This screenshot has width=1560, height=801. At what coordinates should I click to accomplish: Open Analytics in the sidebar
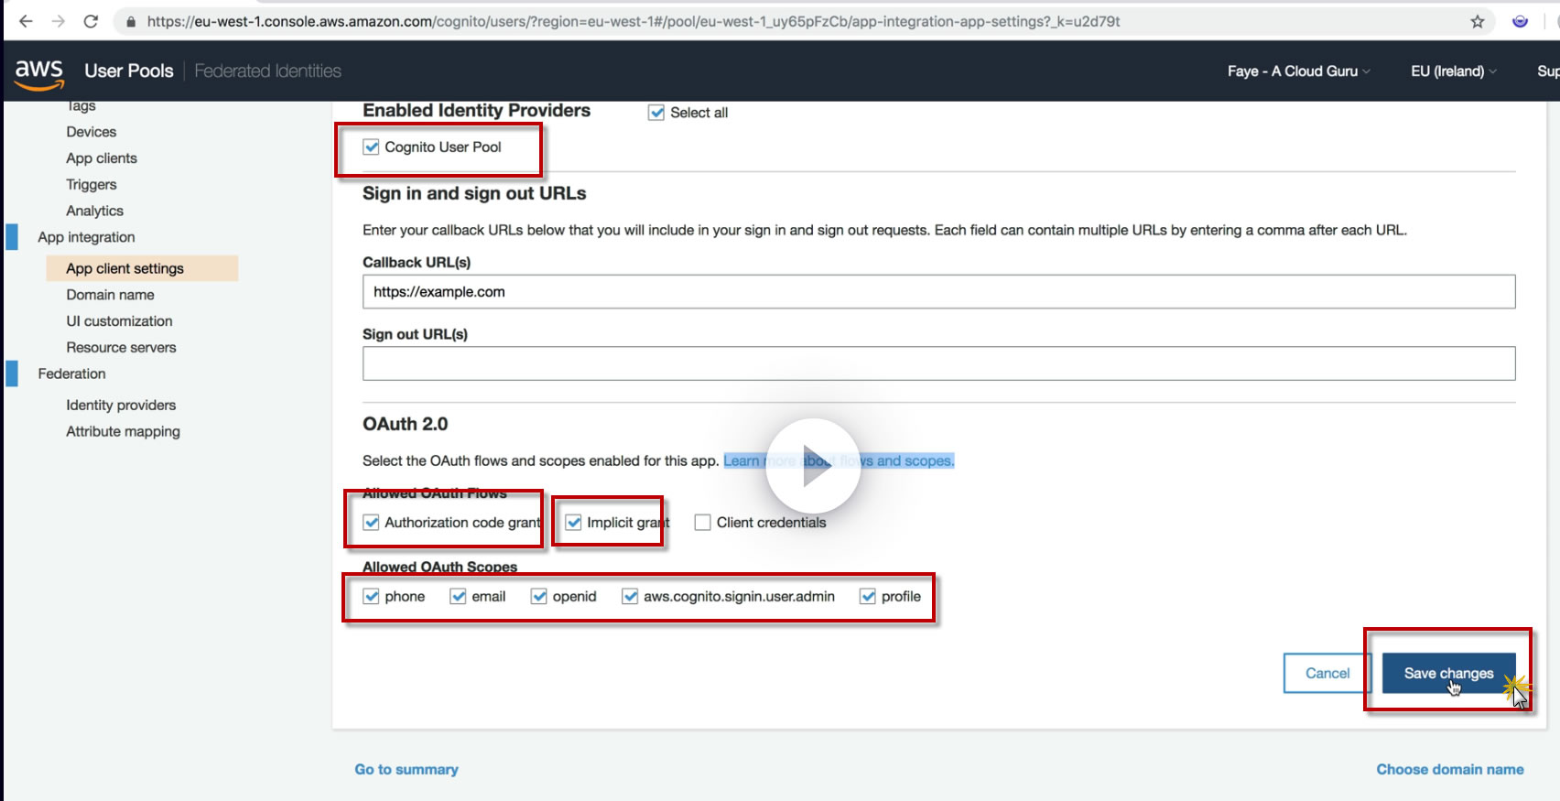tap(94, 211)
